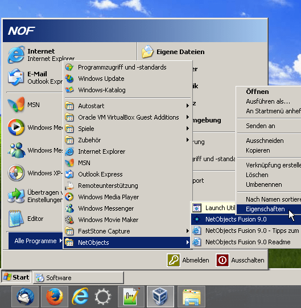Viewport: 301px width, 308px height.
Task: Click the VirtualBox icon in host taskbar
Action: [160, 297]
